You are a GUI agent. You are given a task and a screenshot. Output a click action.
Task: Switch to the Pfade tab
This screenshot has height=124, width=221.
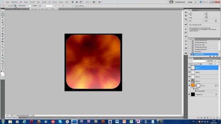[201, 59]
